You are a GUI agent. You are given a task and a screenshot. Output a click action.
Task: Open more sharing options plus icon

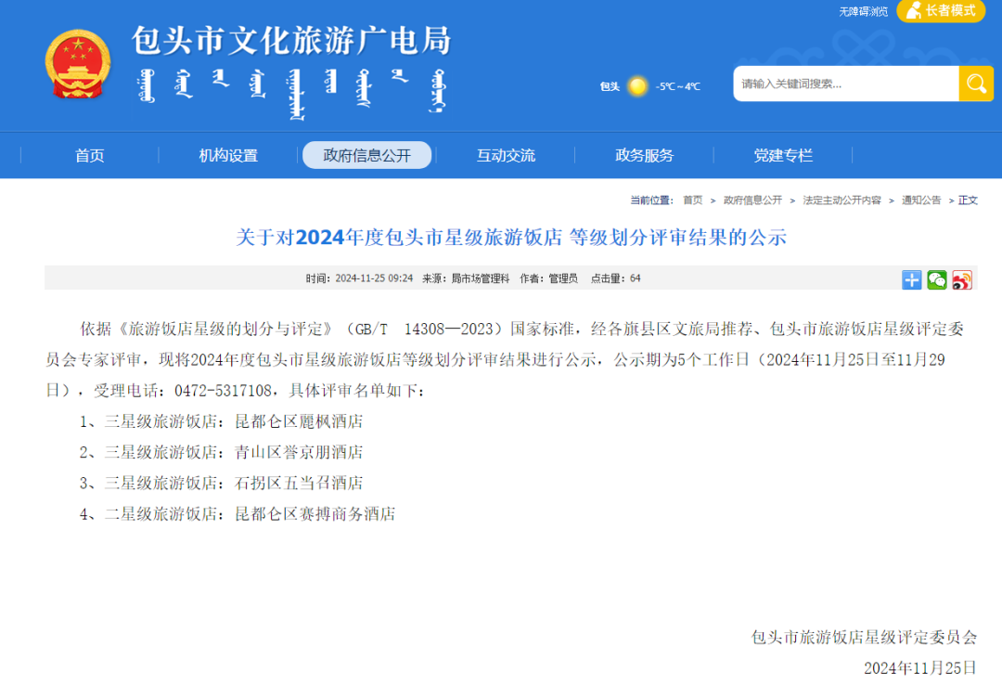912,280
